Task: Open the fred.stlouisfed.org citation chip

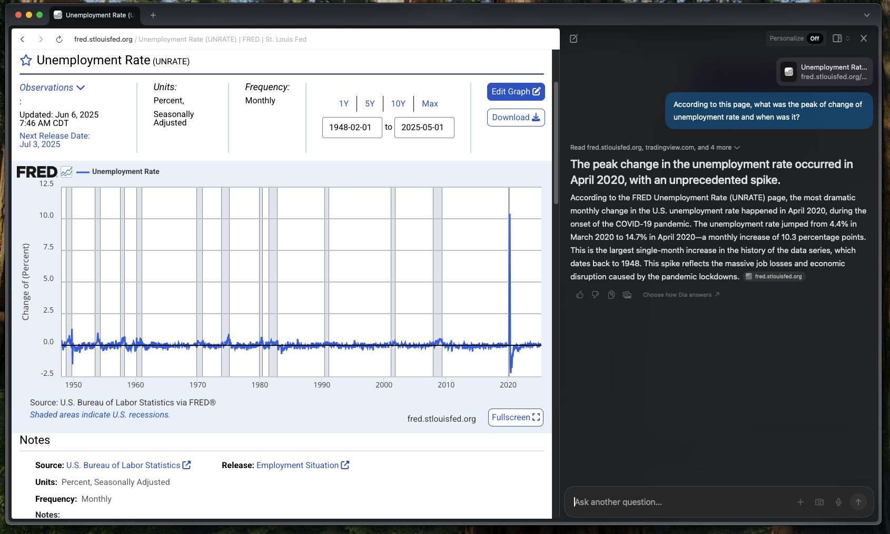Action: (x=774, y=276)
